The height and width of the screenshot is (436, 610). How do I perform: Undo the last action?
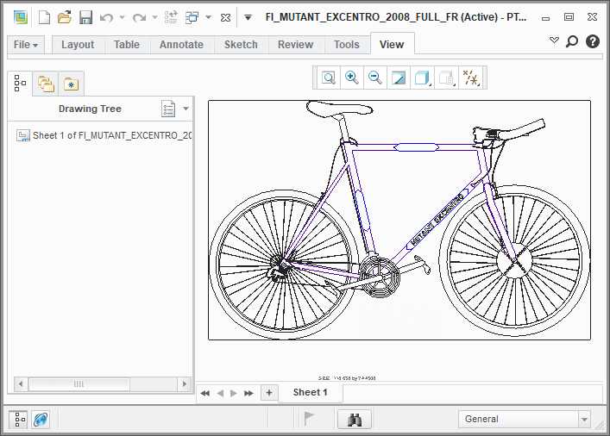[106, 17]
